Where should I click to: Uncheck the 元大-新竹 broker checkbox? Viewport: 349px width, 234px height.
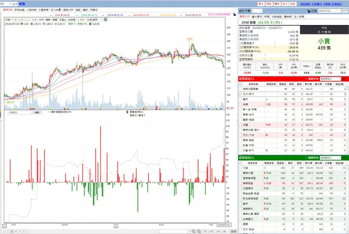(241, 94)
